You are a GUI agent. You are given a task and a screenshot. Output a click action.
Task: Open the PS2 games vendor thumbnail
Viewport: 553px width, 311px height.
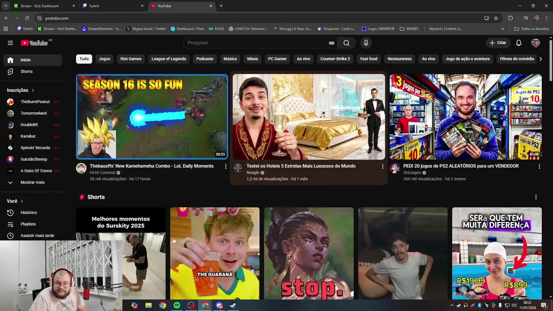[x=466, y=117]
